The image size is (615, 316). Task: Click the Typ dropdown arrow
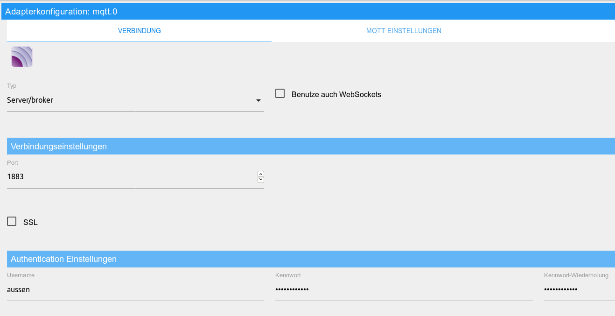(x=259, y=100)
